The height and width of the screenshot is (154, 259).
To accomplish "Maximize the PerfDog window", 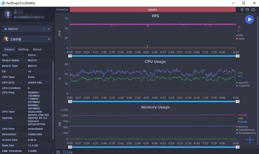I will [244, 3].
